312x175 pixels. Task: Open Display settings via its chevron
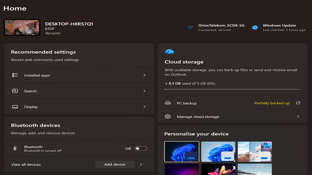pos(145,107)
